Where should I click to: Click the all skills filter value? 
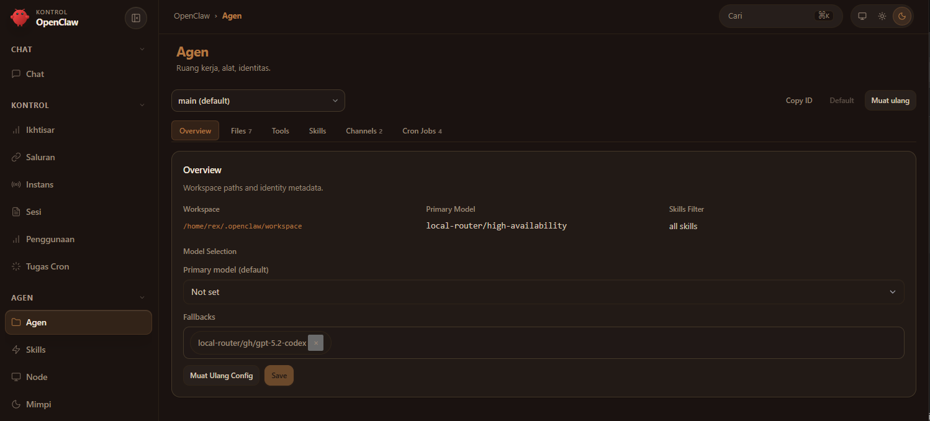(x=683, y=226)
